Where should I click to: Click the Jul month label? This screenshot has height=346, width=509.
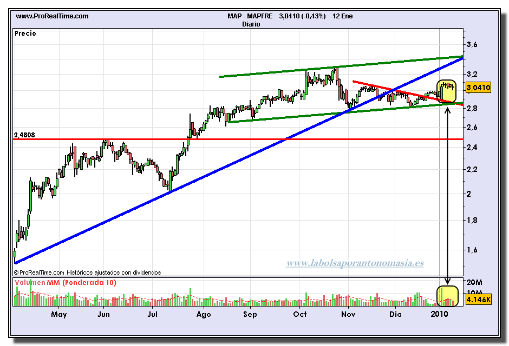click(x=152, y=314)
